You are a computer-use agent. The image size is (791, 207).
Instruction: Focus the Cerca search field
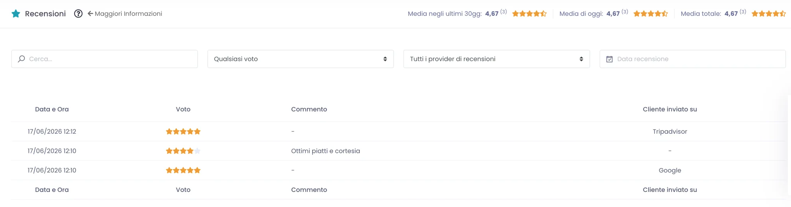[104, 59]
